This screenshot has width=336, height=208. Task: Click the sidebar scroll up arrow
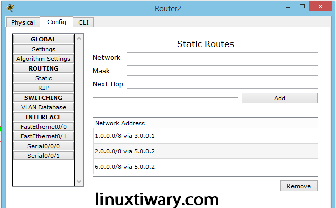click(x=79, y=38)
